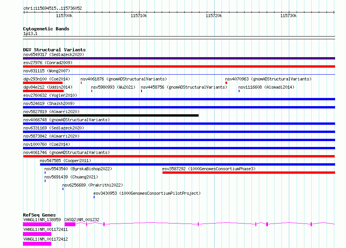
Task: Click the ruler's right arrow
Action: click(334, 12)
